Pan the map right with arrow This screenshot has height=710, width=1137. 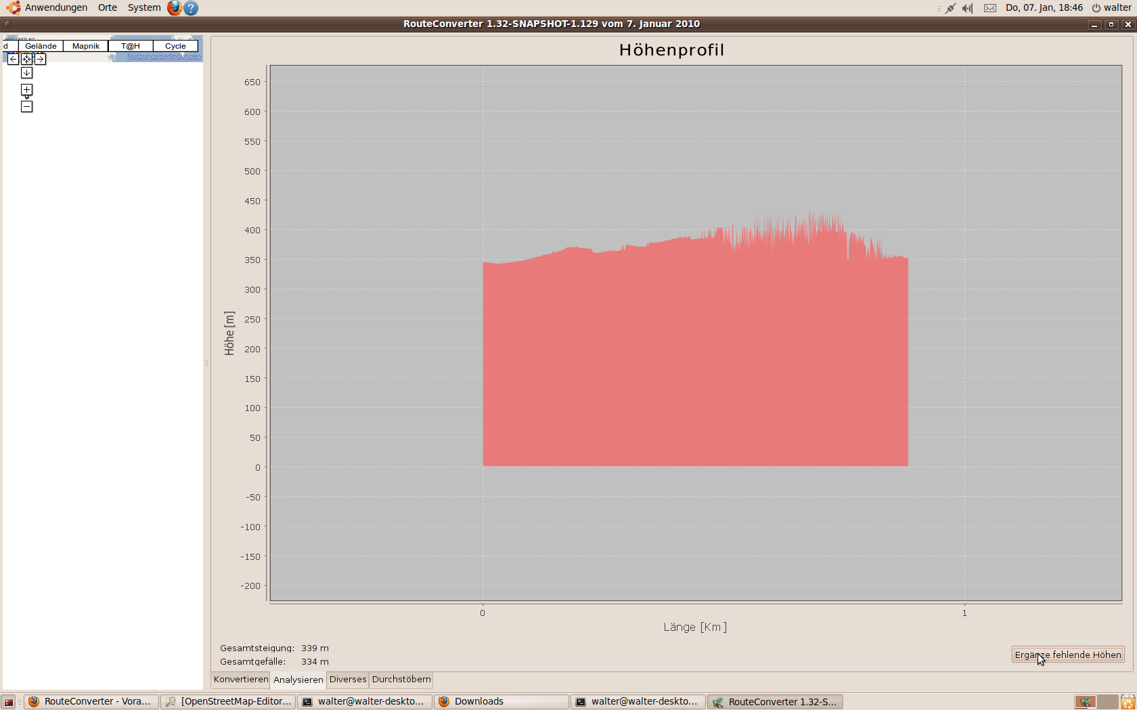coord(40,60)
